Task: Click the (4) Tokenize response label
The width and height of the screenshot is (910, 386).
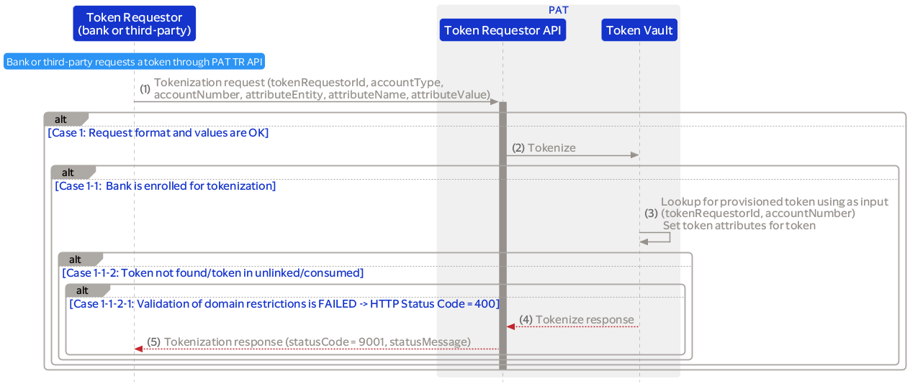Action: pyautogui.click(x=577, y=320)
